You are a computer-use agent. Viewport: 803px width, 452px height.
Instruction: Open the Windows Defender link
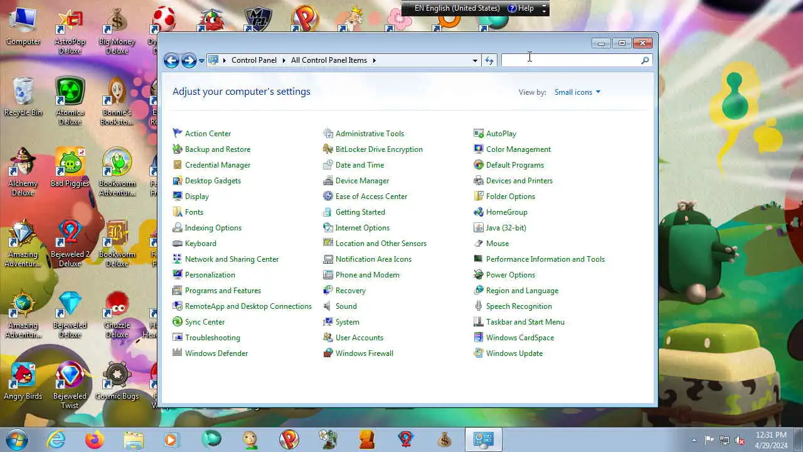coord(216,353)
